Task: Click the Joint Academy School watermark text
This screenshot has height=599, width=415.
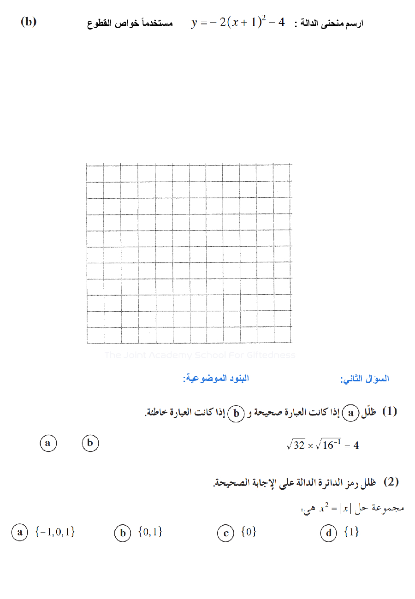Action: [200, 355]
